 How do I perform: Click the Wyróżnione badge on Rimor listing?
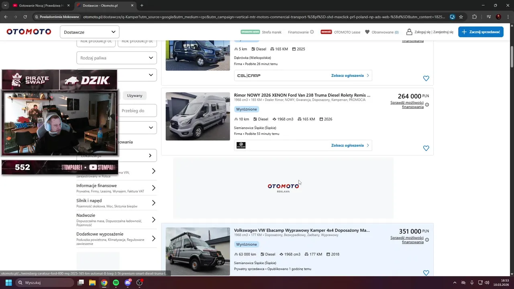246,109
